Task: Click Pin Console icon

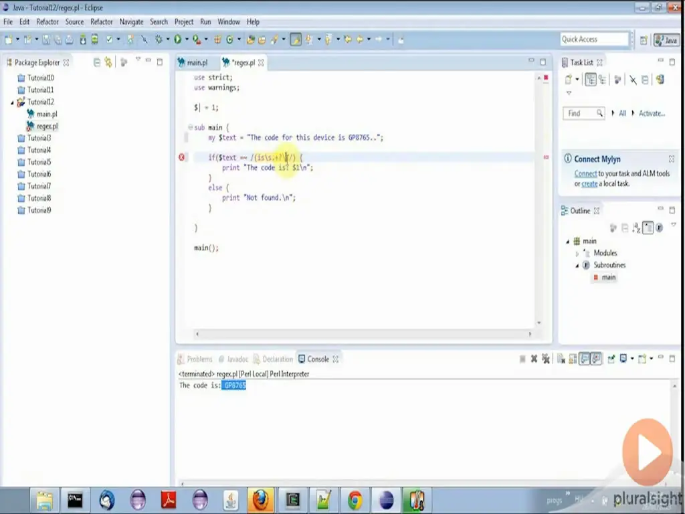Action: click(611, 359)
